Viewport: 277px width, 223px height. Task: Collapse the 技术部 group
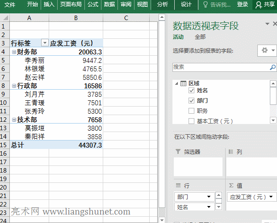(14, 120)
